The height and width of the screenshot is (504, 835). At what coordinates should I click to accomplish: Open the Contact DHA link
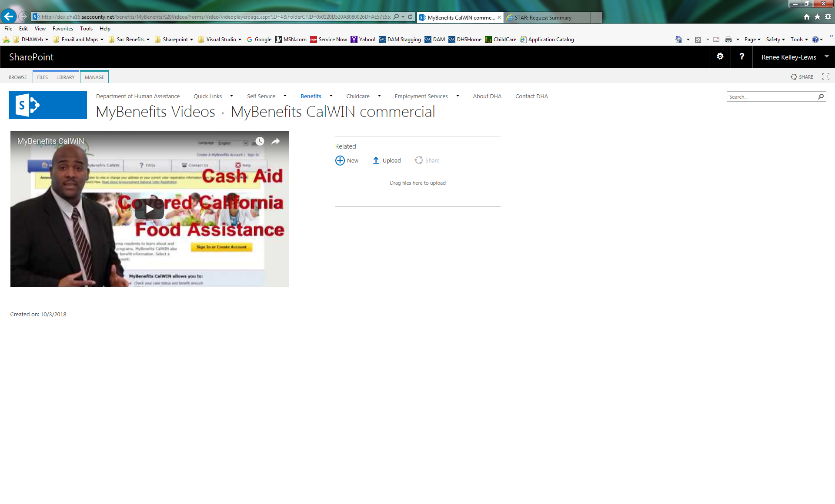pyautogui.click(x=531, y=96)
